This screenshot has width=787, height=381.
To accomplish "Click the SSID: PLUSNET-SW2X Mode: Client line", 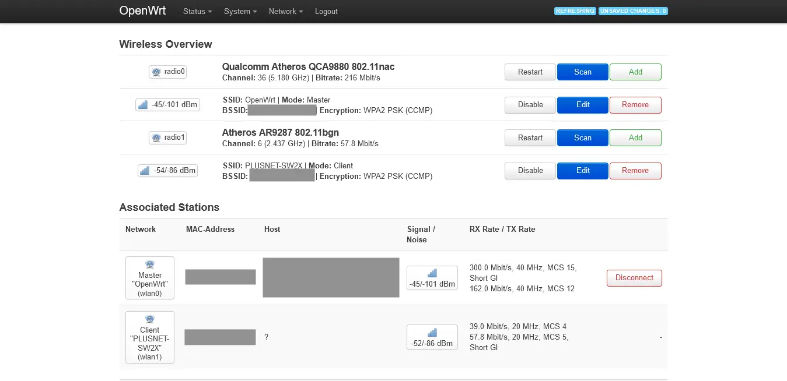I will point(288,166).
